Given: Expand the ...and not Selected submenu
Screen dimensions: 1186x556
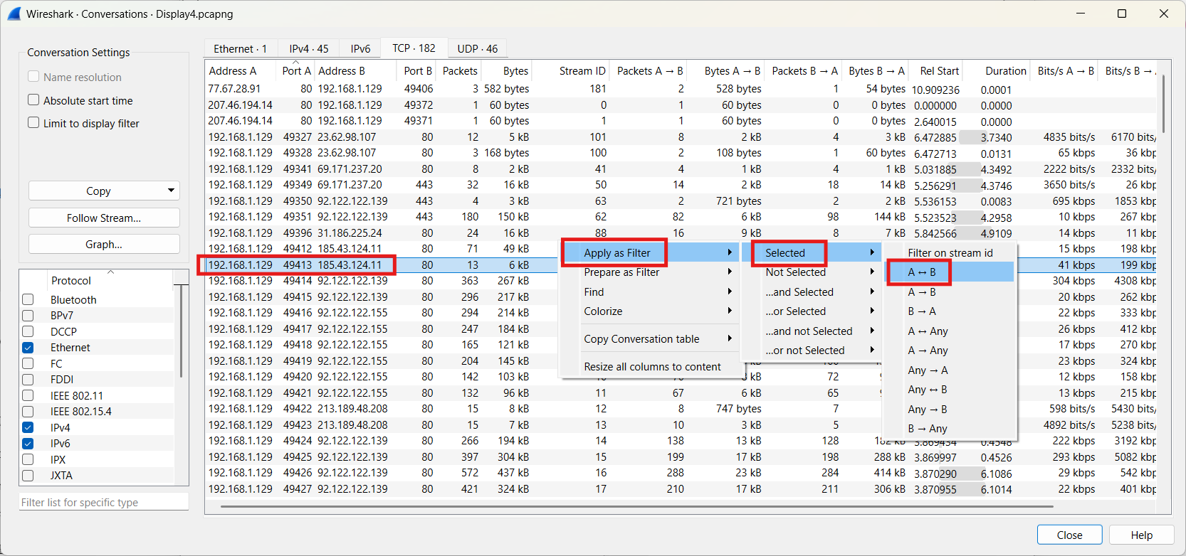Looking at the screenshot, I should coord(812,331).
